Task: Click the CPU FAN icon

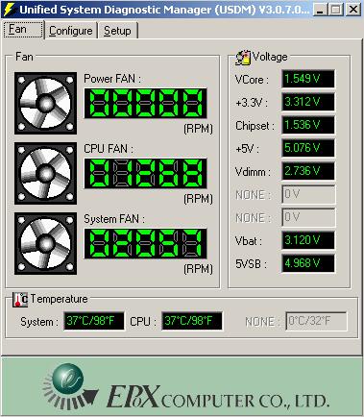Action: point(45,173)
